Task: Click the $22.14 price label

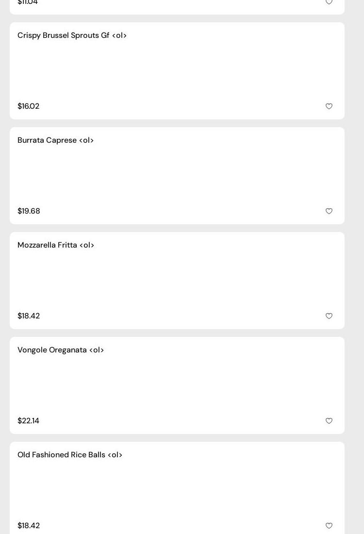Action: click(x=28, y=421)
